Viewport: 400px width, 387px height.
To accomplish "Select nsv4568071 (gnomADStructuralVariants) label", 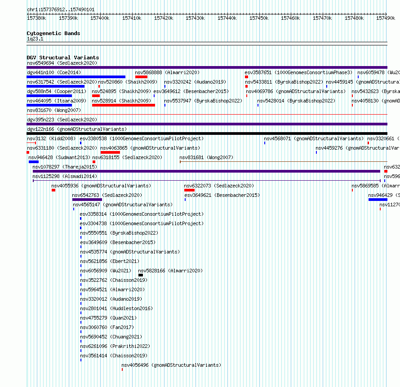I will point(314,138).
